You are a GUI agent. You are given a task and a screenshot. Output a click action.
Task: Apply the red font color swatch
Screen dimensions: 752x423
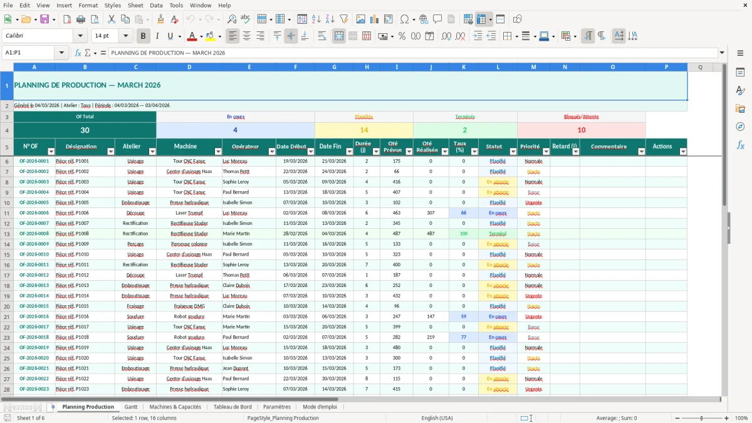click(192, 36)
